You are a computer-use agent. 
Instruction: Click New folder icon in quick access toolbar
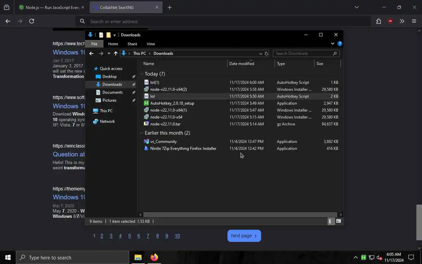pos(108,35)
